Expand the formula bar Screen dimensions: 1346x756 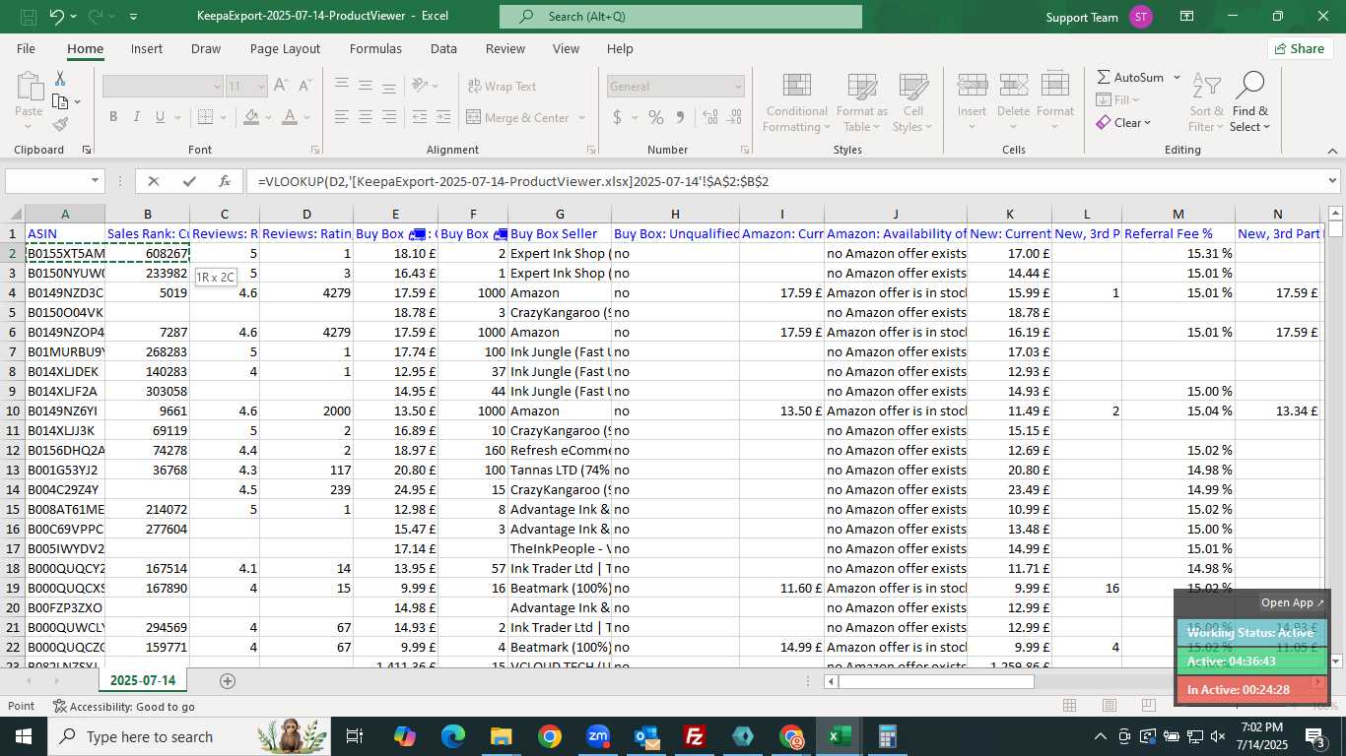pos(1332,181)
